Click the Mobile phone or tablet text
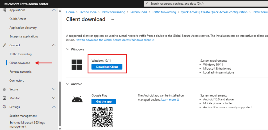 click(218, 103)
